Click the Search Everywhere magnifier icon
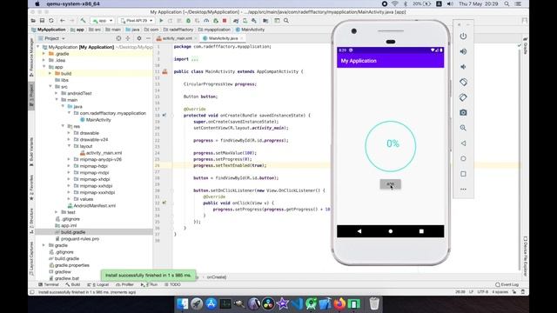 286,21
